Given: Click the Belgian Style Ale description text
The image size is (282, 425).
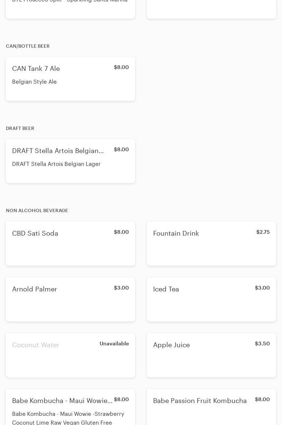Looking at the screenshot, I should tap(34, 82).
